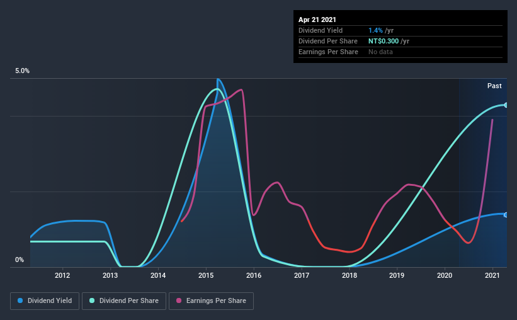
Task: Click the pink Earnings Per Share legend dot
Action: 179,300
